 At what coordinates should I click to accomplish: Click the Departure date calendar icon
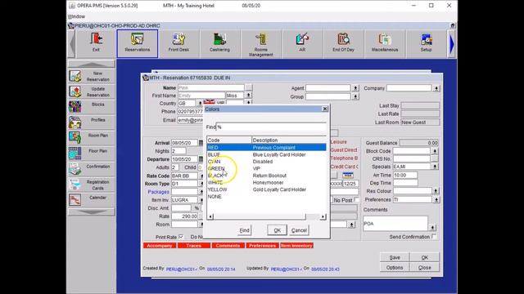pos(201,159)
